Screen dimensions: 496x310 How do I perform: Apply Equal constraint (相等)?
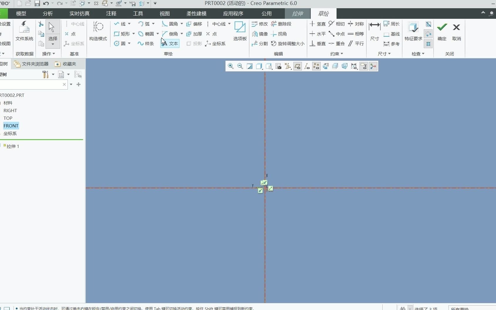coord(356,34)
